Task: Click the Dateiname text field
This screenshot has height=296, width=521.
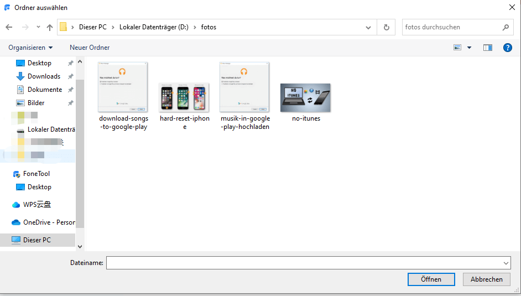Action: (x=304, y=263)
